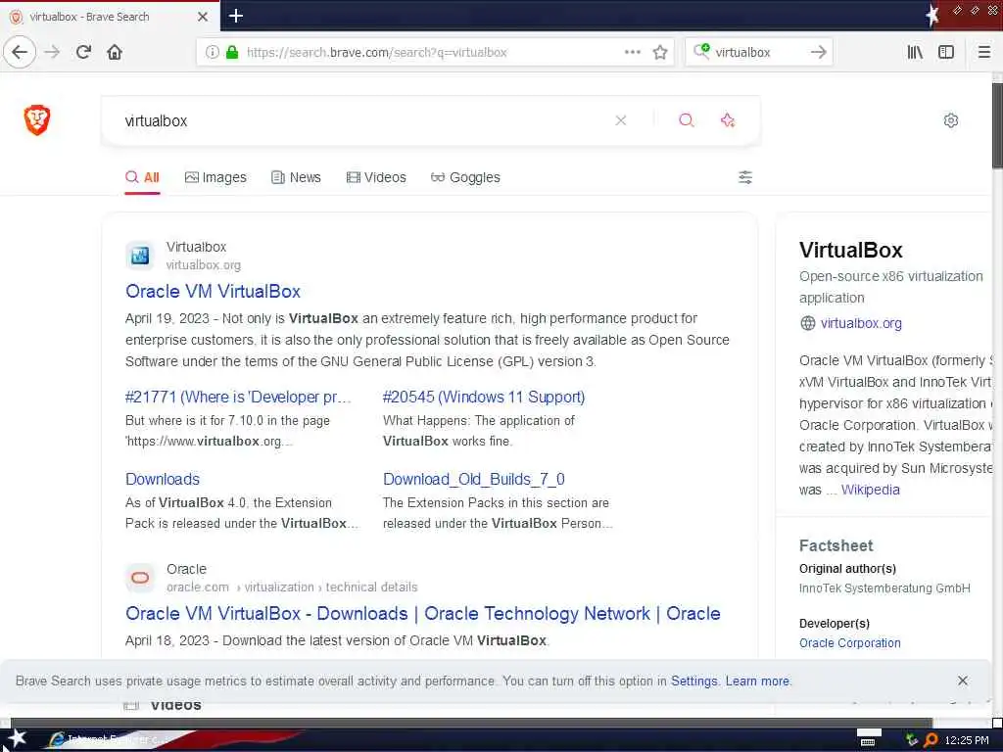Screen dimensions: 1003x752
Task: Open Download_Old_Builds_7_0 link
Action: [473, 479]
